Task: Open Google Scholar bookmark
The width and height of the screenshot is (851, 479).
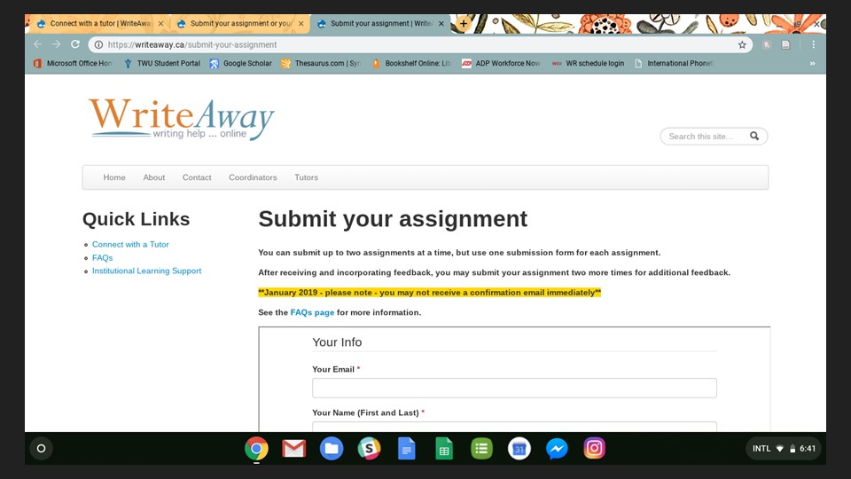Action: (241, 64)
